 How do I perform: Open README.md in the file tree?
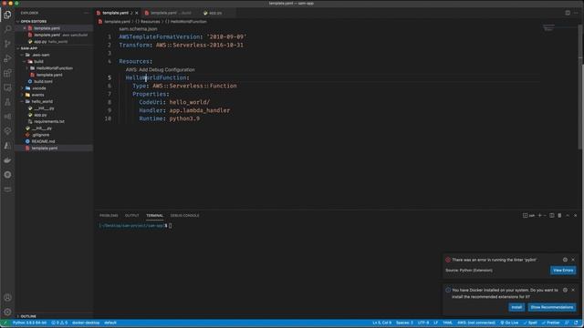(x=43, y=142)
